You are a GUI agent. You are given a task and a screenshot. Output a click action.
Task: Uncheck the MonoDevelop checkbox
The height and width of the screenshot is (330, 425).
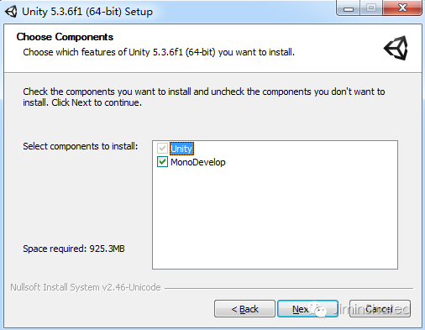162,162
